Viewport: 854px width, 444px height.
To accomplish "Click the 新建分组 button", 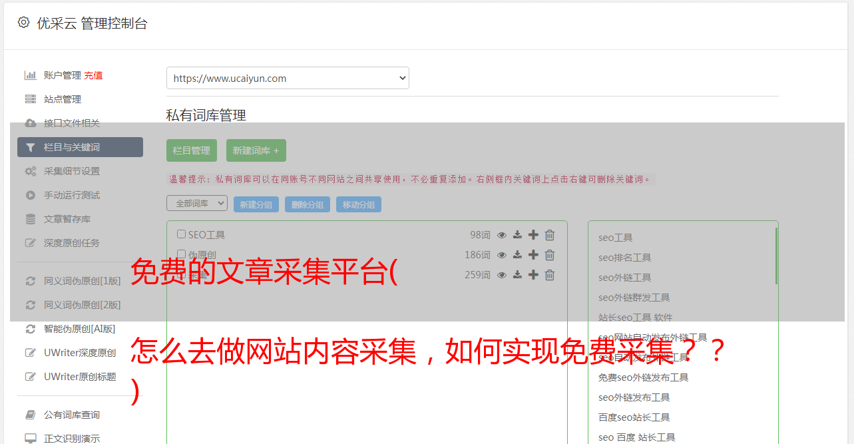I will click(256, 204).
